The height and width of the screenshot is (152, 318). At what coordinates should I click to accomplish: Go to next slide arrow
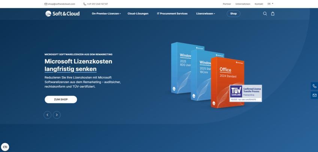(x=57, y=115)
